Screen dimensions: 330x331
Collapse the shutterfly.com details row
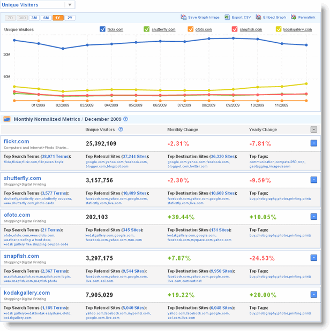coord(314,180)
